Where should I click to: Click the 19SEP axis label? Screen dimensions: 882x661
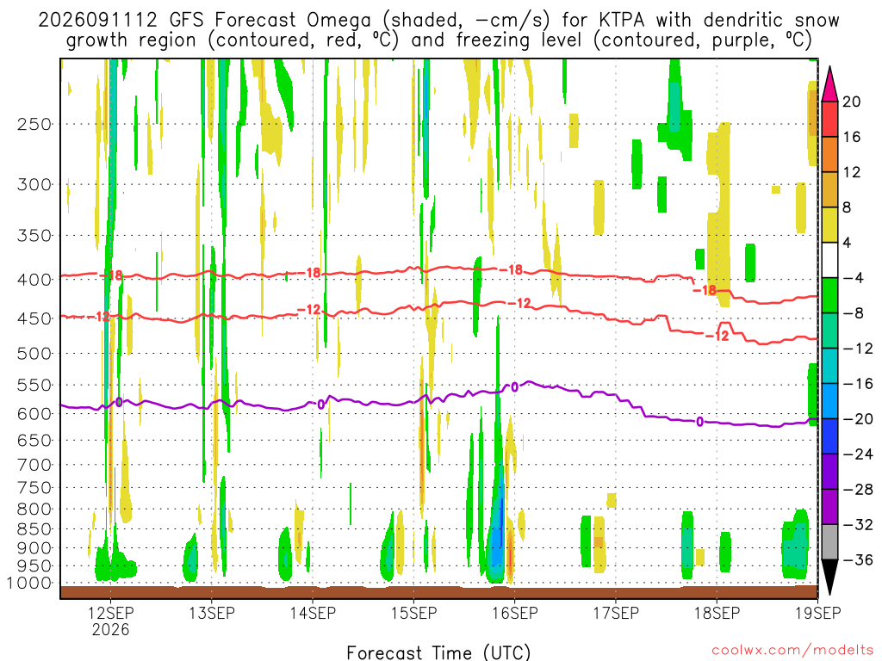click(817, 612)
